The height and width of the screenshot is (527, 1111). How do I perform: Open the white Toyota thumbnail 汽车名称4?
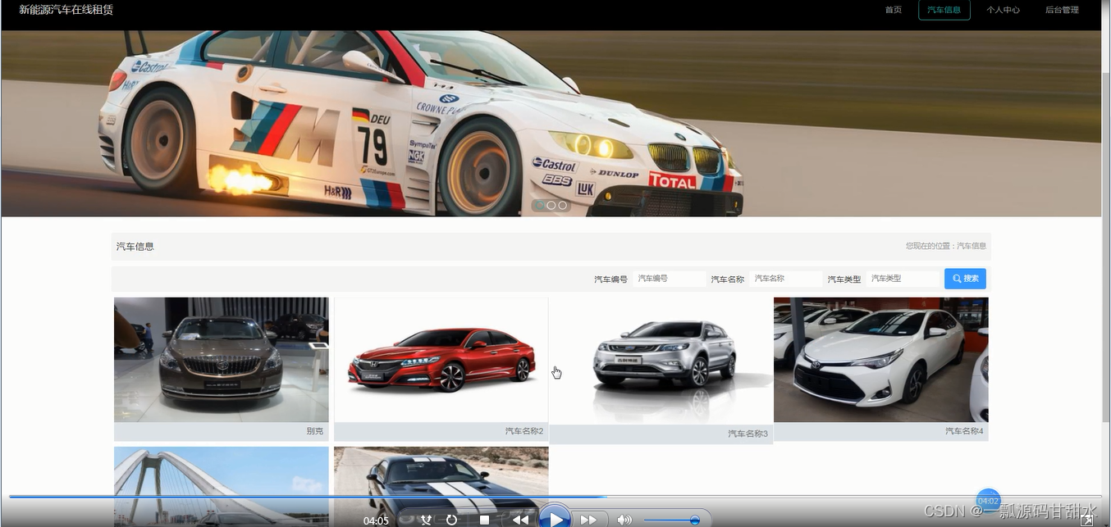(881, 360)
